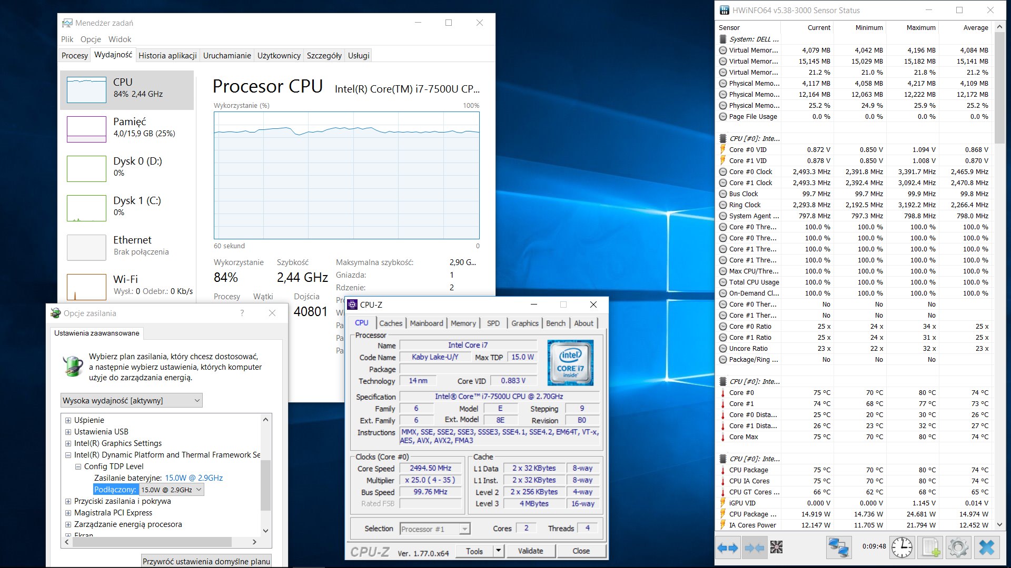Switch to the Caches tab in CPU-Z

[391, 323]
